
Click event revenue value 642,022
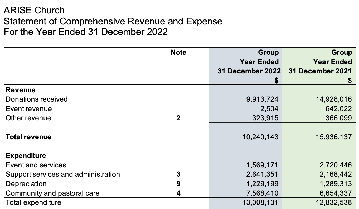tap(339, 109)
